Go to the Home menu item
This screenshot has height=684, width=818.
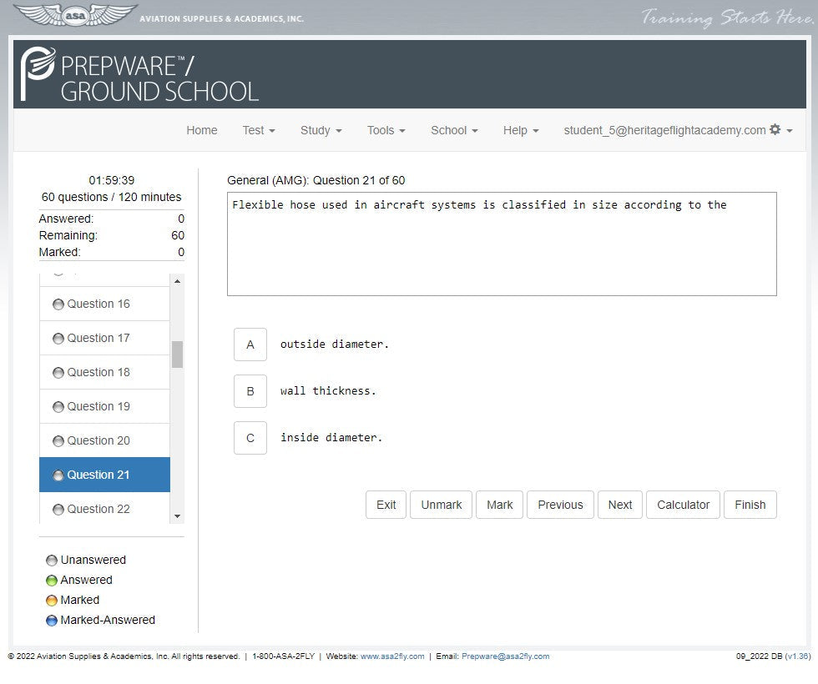(201, 130)
